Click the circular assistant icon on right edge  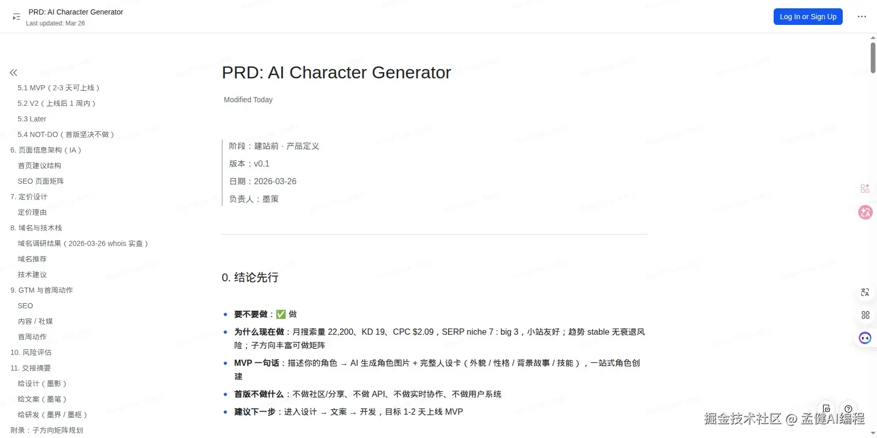tap(865, 338)
